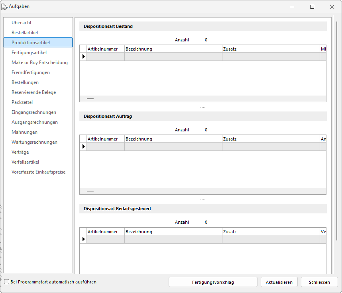Image resolution: width=342 pixels, height=293 pixels.
Task: Select Eingangsrechnungen entry
Action: point(34,112)
